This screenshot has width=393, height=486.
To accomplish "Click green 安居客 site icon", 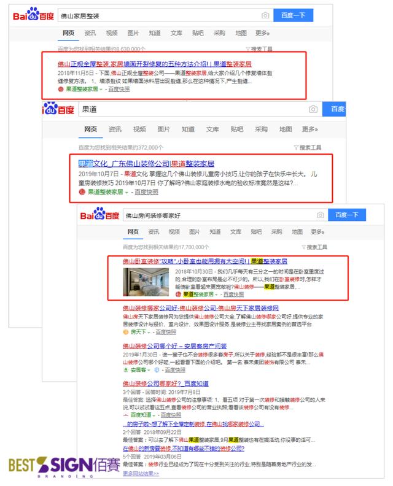I will click(126, 370).
